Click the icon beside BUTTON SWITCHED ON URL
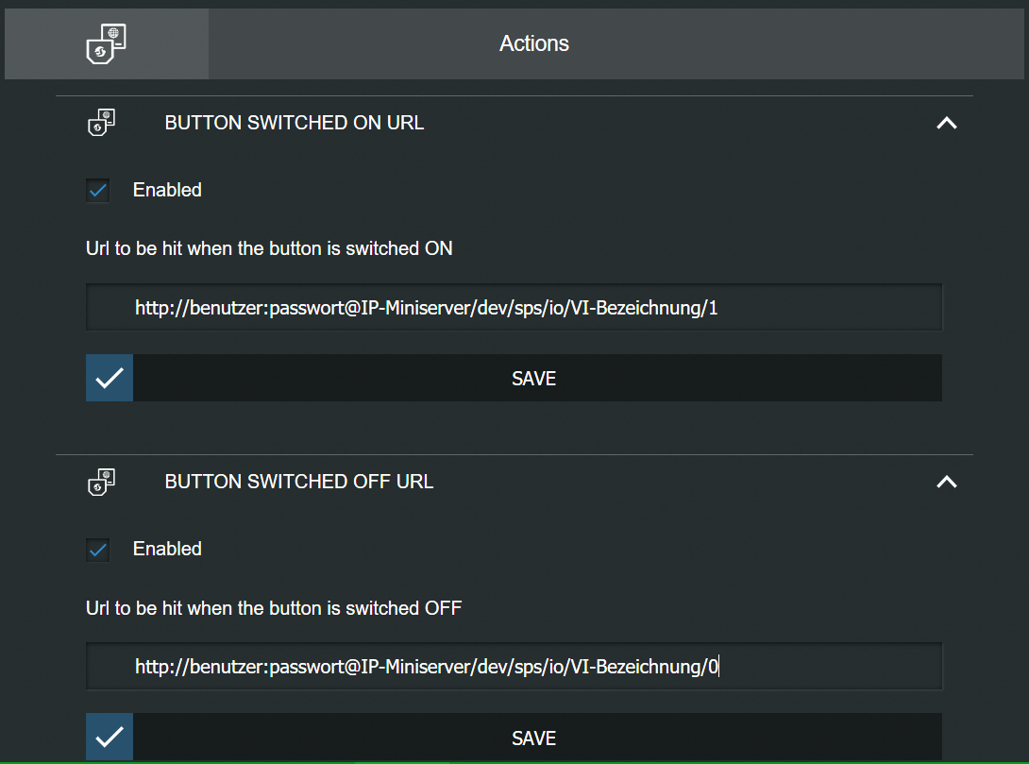 [101, 123]
